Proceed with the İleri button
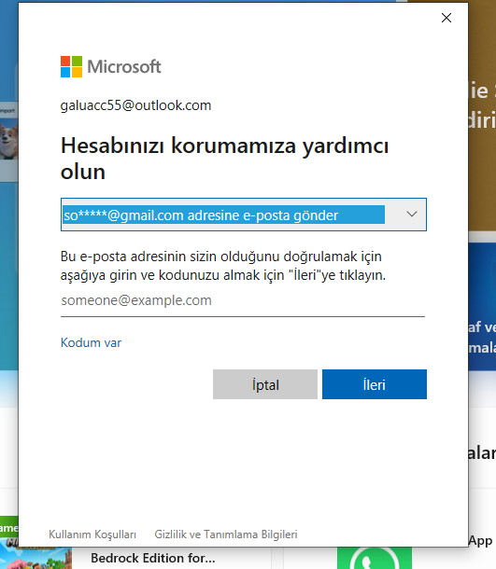496x569 pixels. 375,384
